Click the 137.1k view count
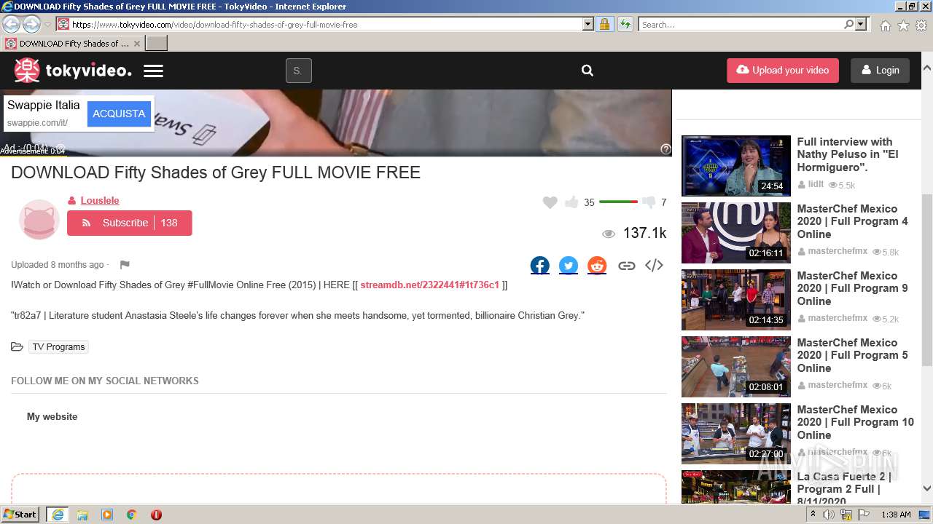The image size is (933, 524). (644, 233)
